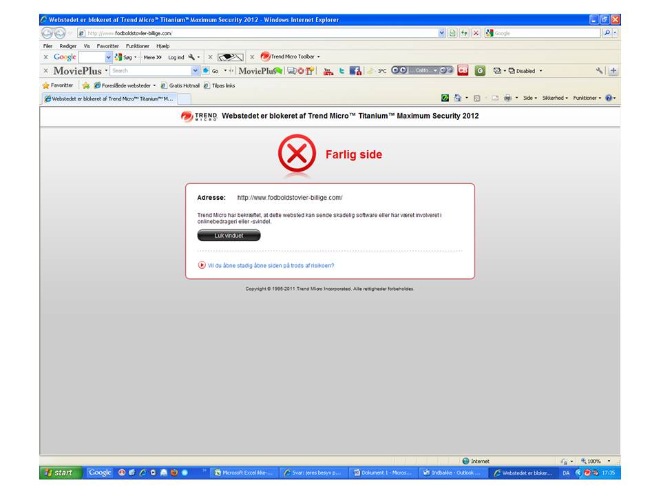Go back using the browser Back arrow
Screen dimensions: 661x496
(x=48, y=33)
